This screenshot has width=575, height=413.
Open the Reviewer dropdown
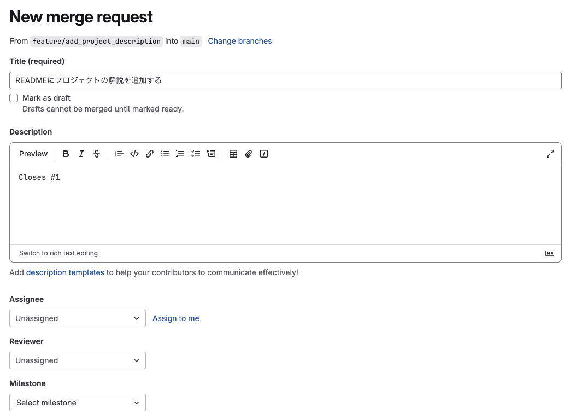[78, 360]
